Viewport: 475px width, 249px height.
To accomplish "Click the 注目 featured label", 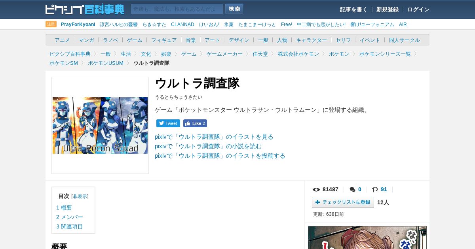I will 51,24.
